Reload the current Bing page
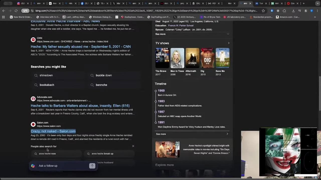Screen dimensions: 321x180 [x=16, y=11]
